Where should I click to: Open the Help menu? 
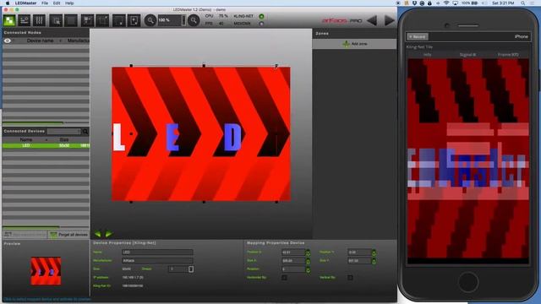pos(69,3)
